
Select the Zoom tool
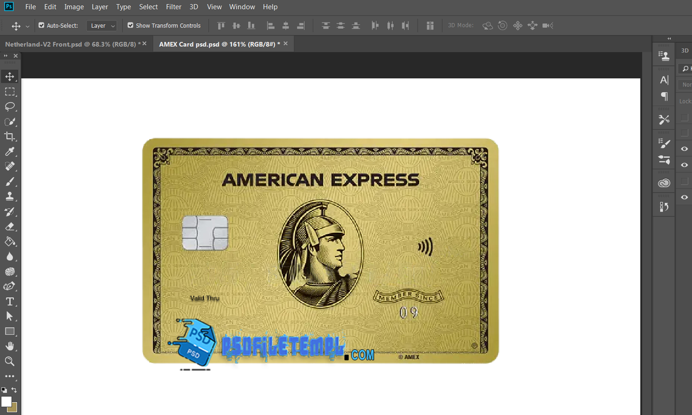coord(10,361)
